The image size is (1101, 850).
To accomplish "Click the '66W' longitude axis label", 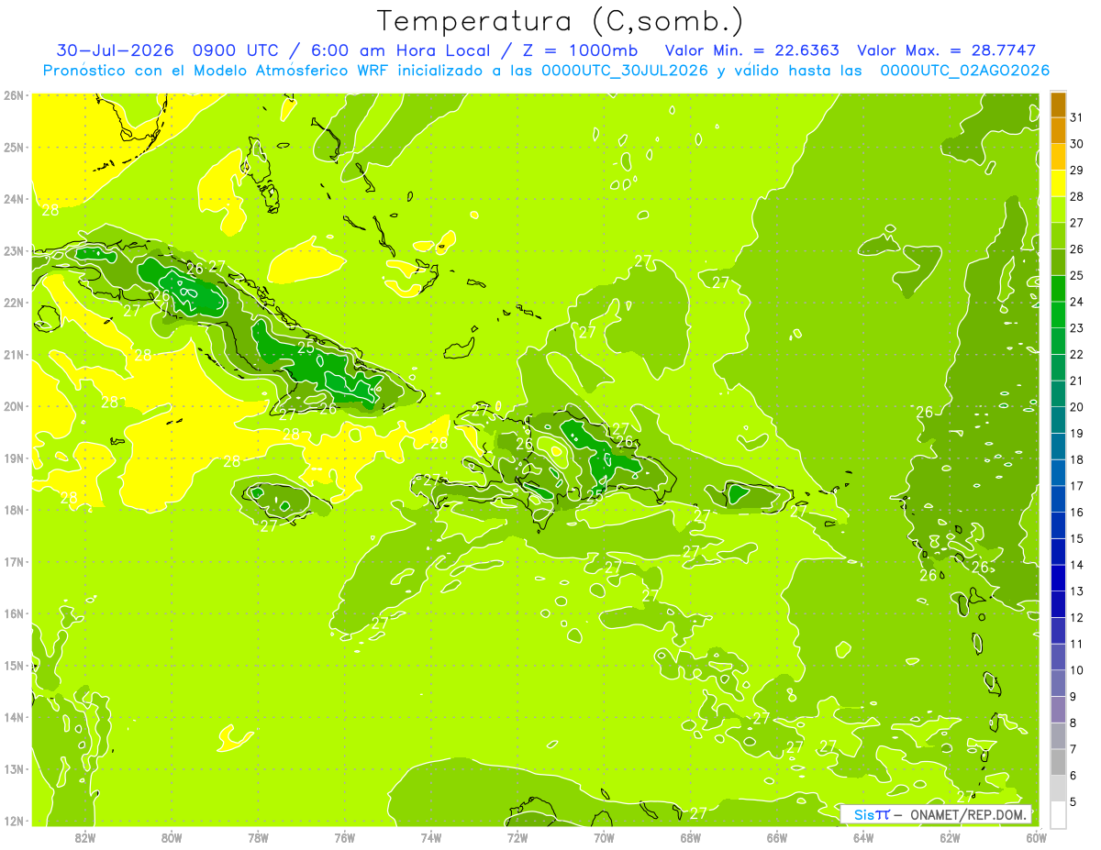I will pos(777,837).
